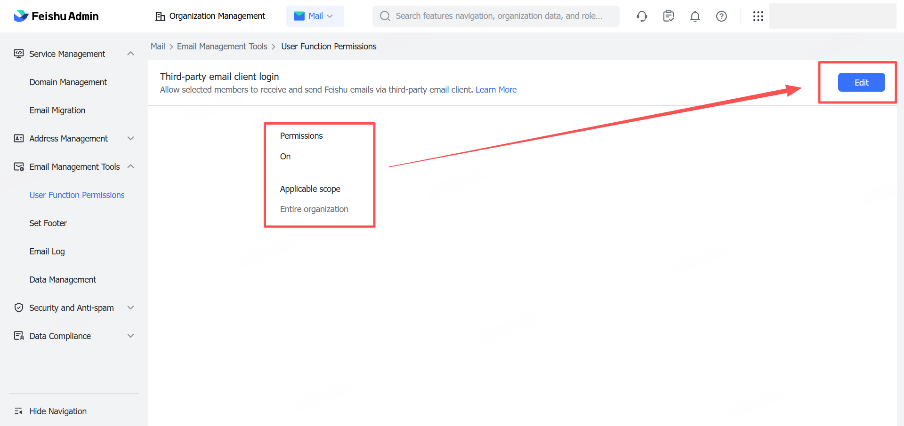904x426 pixels.
Task: Open the customer support headset icon
Action: [x=642, y=16]
